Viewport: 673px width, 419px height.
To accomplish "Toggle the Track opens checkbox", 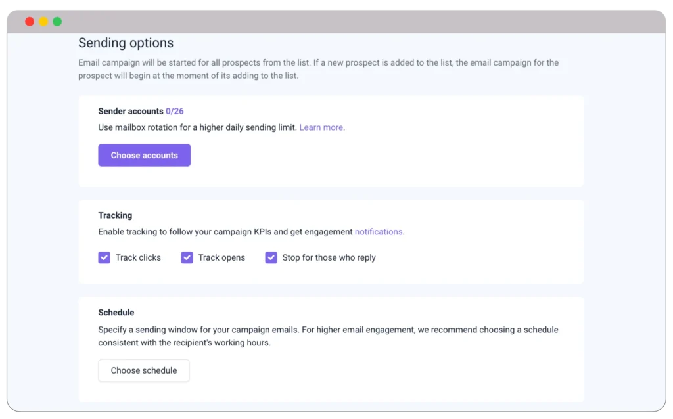I will click(187, 257).
